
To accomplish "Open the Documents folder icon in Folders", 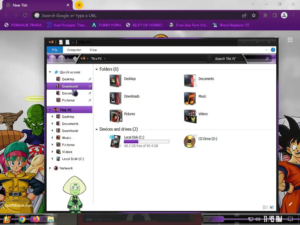I will tap(190, 81).
